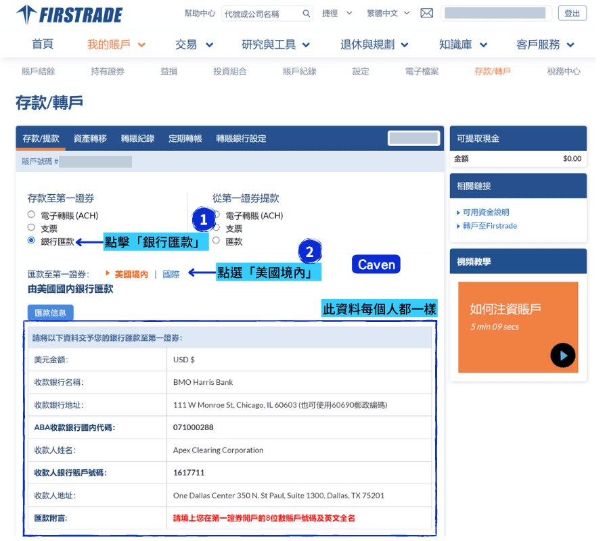
Task: Select the 轉賬銀行設定 tab
Action: (x=241, y=138)
